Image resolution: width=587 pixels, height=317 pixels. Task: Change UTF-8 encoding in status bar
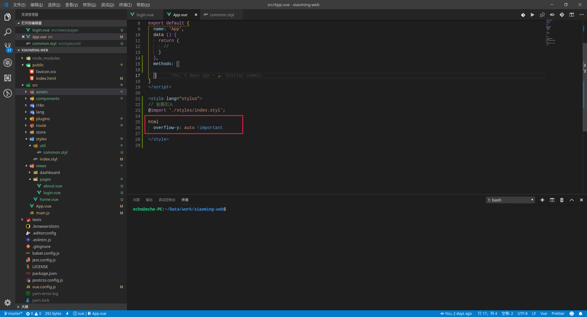522,314
